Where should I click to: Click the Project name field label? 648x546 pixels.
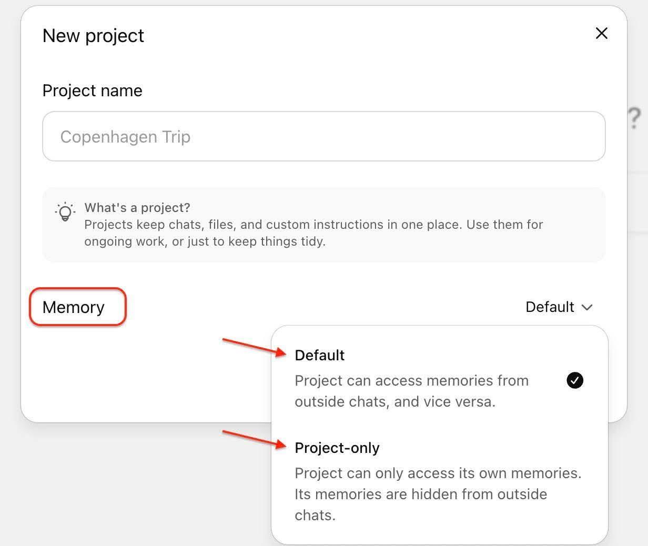[92, 90]
